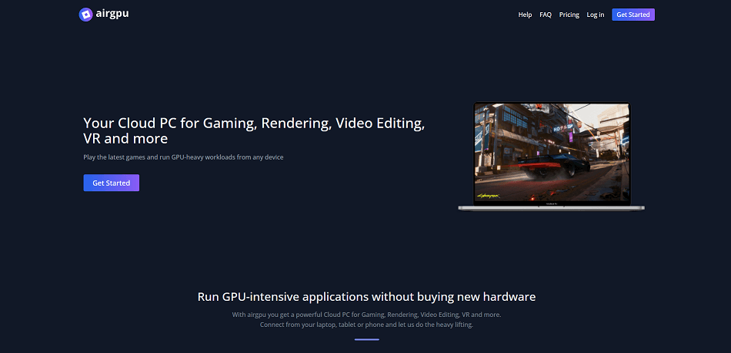The height and width of the screenshot is (353, 731).
Task: Click the blue divider line under the paragraph
Action: click(366, 339)
